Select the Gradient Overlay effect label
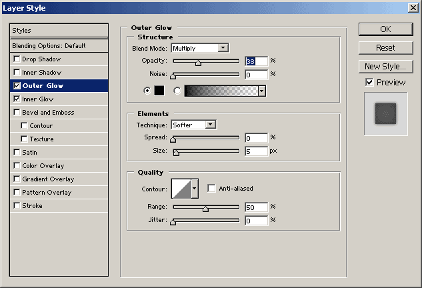 click(48, 179)
